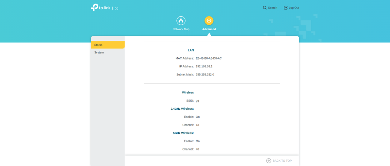Click the Back to Top arrow icon
This screenshot has width=390, height=166.
pos(268,161)
